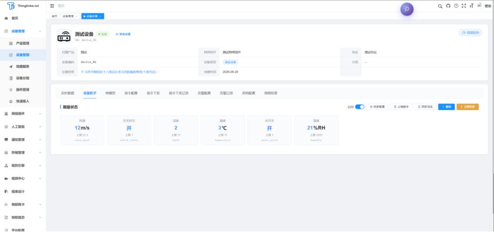Open 设备管理 submenu item in sidebar
Image resolution: width=494 pixels, height=232 pixels.
pos(23,55)
